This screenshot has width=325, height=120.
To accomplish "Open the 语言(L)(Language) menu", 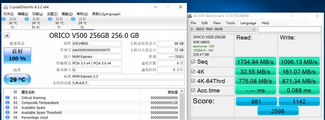I will coord(106,14).
